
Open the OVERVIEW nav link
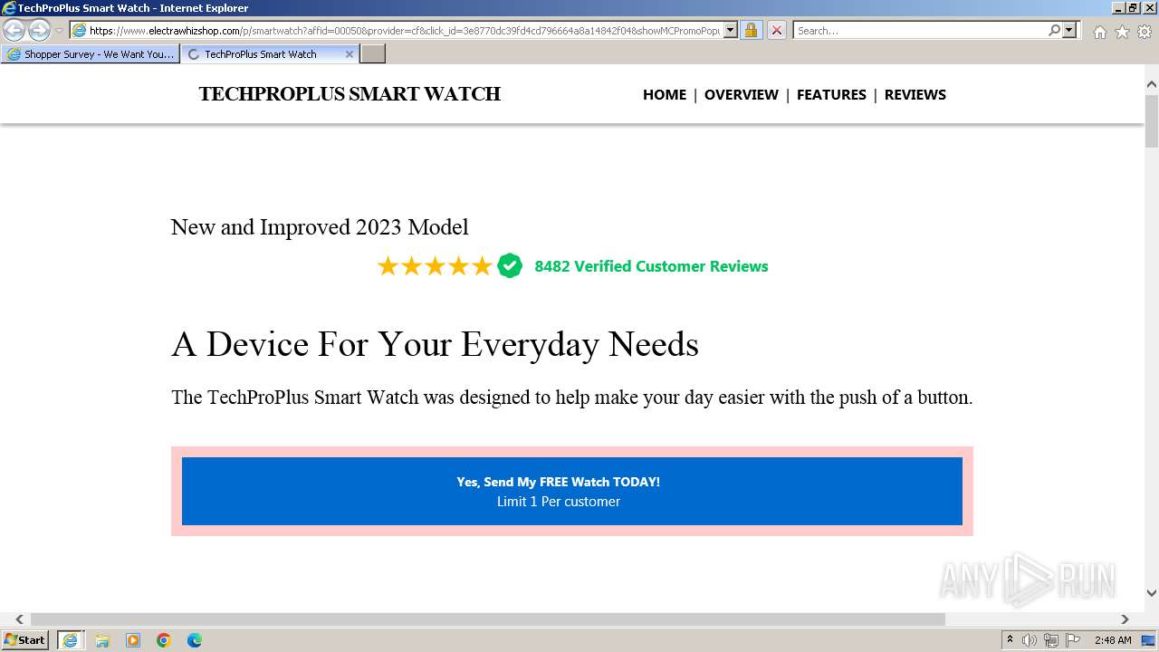click(742, 94)
